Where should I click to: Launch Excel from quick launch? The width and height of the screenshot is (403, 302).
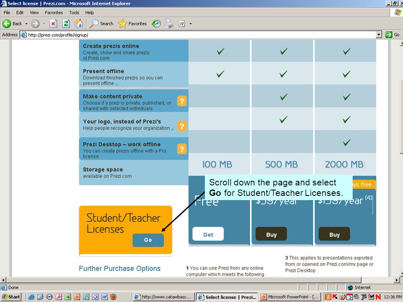coord(68,297)
